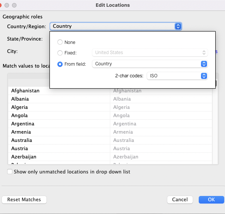
Task: Expand the From field Country dropdown
Action: pos(150,64)
